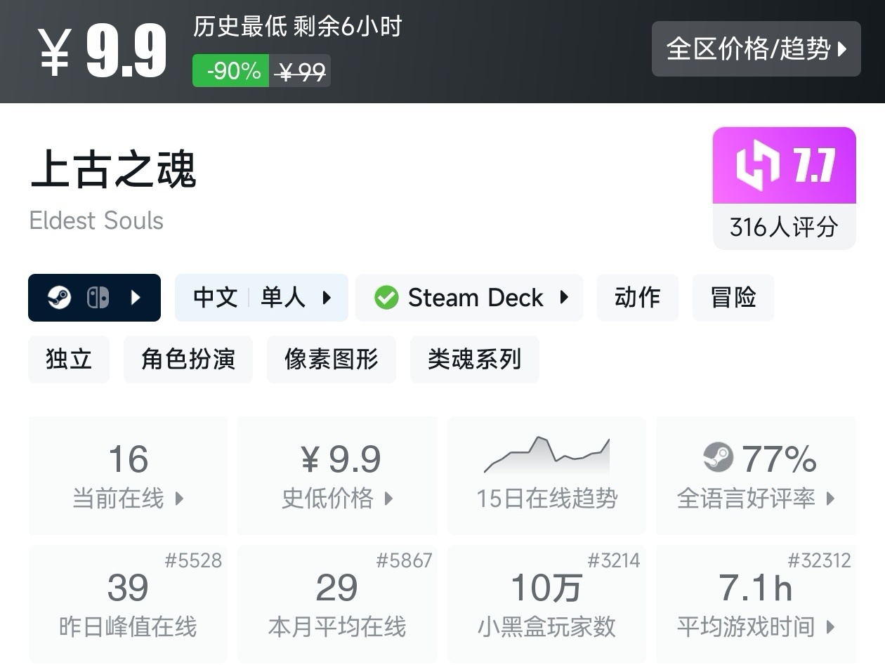Expand the platforms list arrow
The height and width of the screenshot is (665, 885).
(136, 298)
